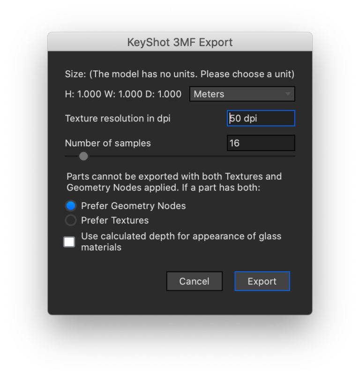Click the texture resolution dpi field
The width and height of the screenshot is (360, 378).
(x=261, y=118)
